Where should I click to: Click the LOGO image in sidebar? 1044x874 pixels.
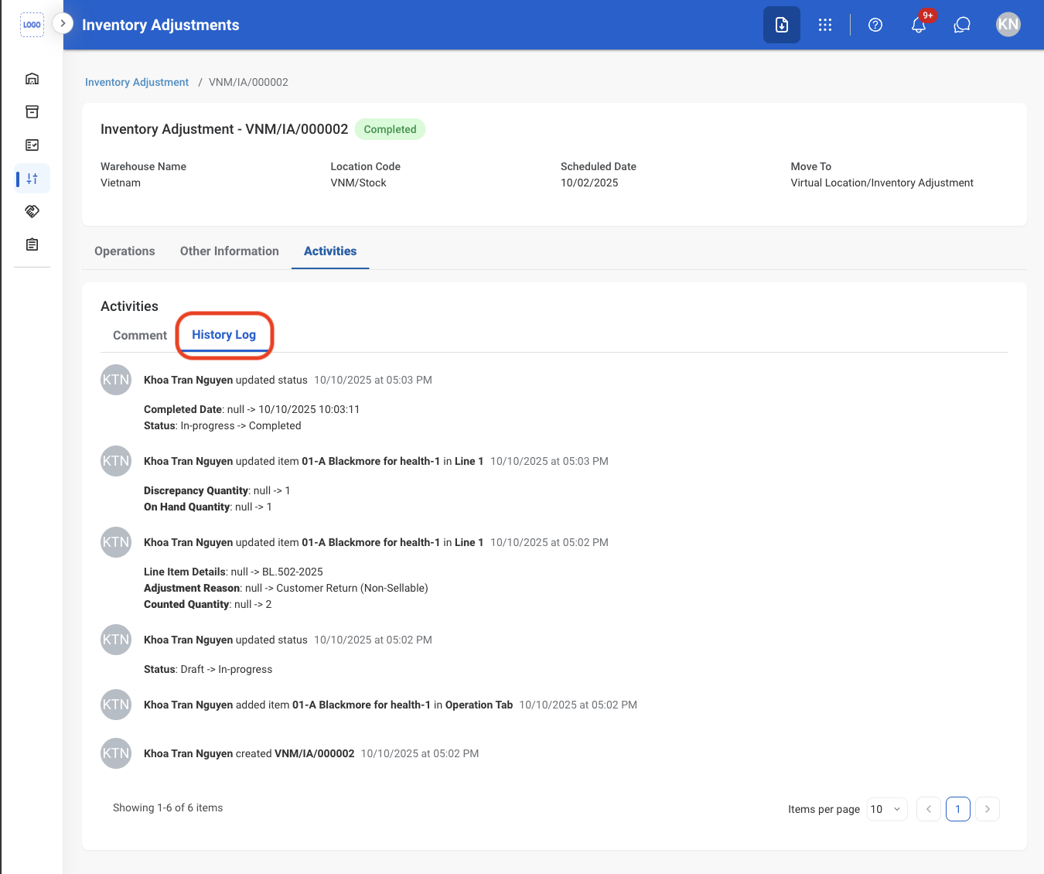(x=32, y=25)
